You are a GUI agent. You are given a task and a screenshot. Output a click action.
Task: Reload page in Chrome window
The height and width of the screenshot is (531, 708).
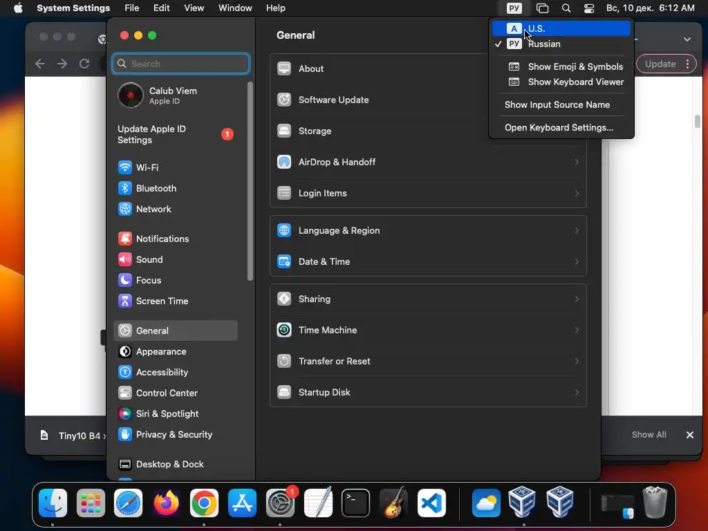[84, 64]
